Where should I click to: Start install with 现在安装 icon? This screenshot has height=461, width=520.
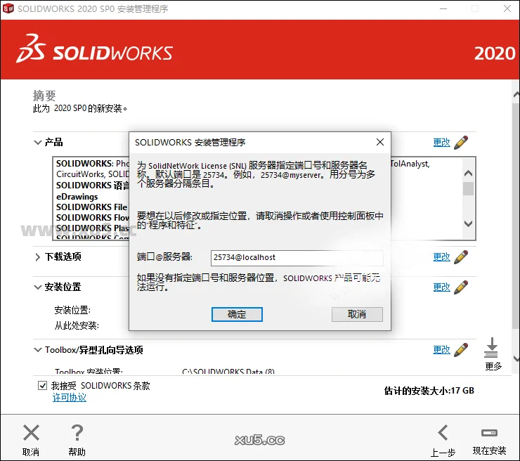tap(489, 433)
